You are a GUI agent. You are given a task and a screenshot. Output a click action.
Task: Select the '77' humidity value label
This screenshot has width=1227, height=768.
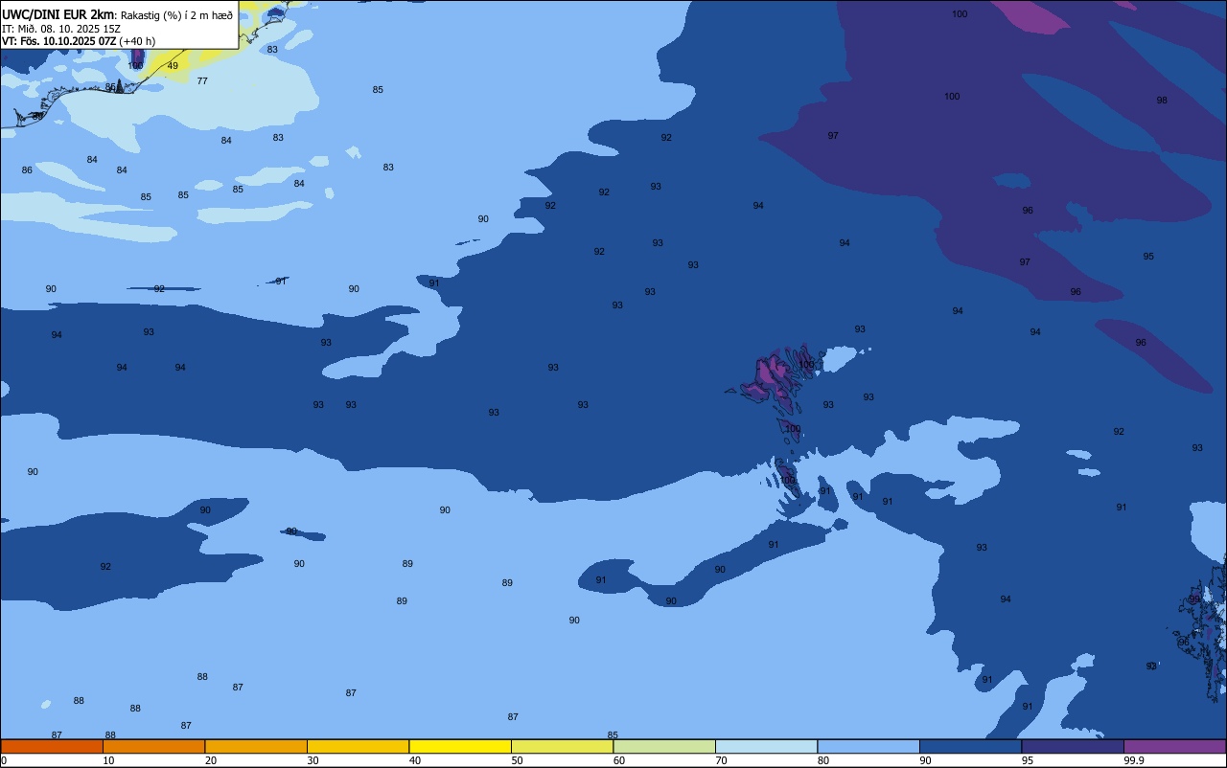click(x=202, y=81)
